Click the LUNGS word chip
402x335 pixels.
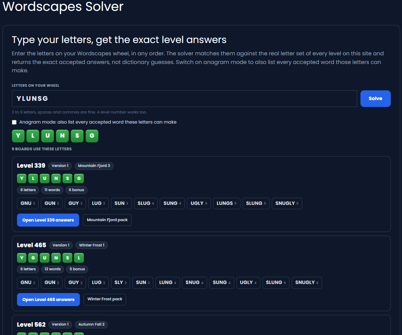pyautogui.click(x=226, y=203)
